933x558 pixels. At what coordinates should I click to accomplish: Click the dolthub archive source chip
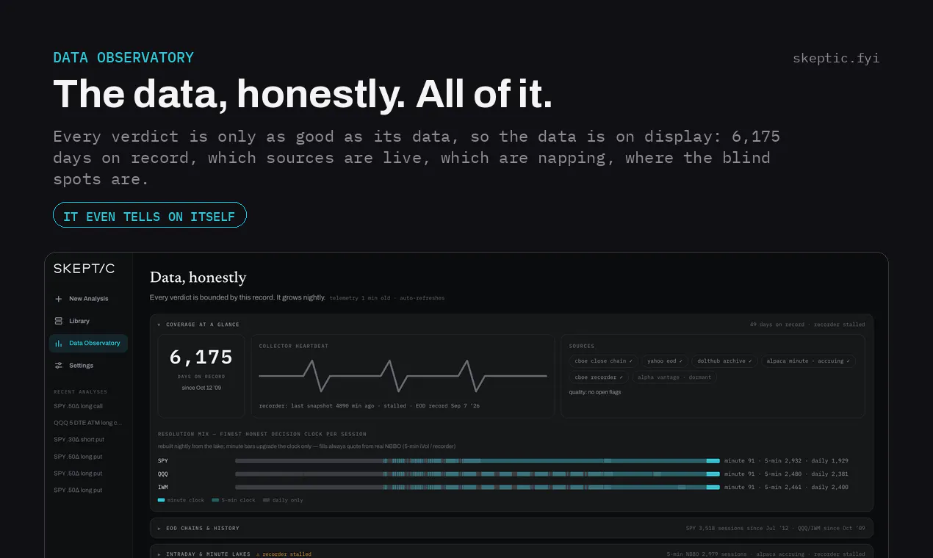coord(724,361)
